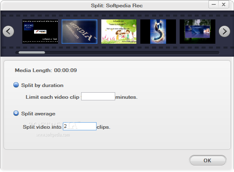This screenshot has width=234, height=172.
Task: Click the 'Limit each video clip' label
Action: [52, 97]
